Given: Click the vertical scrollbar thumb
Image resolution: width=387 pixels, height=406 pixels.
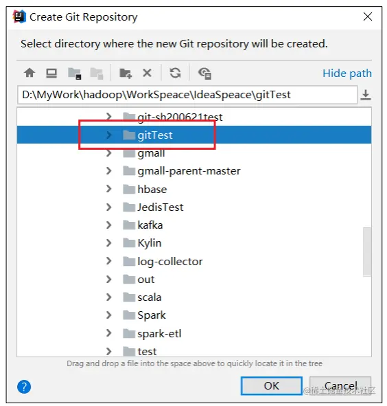Looking at the screenshot, I should (x=367, y=251).
